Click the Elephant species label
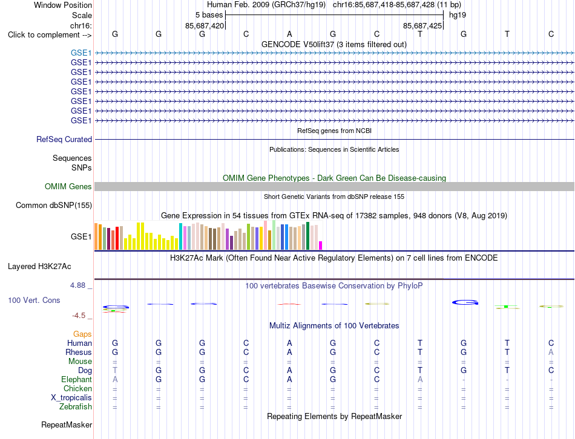The image size is (575, 439). [76, 379]
